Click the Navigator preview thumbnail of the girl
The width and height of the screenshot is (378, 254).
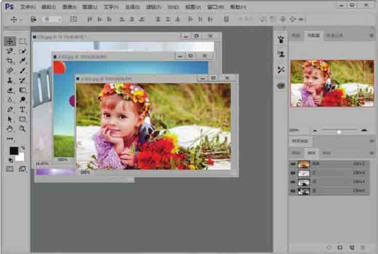pos(332,83)
